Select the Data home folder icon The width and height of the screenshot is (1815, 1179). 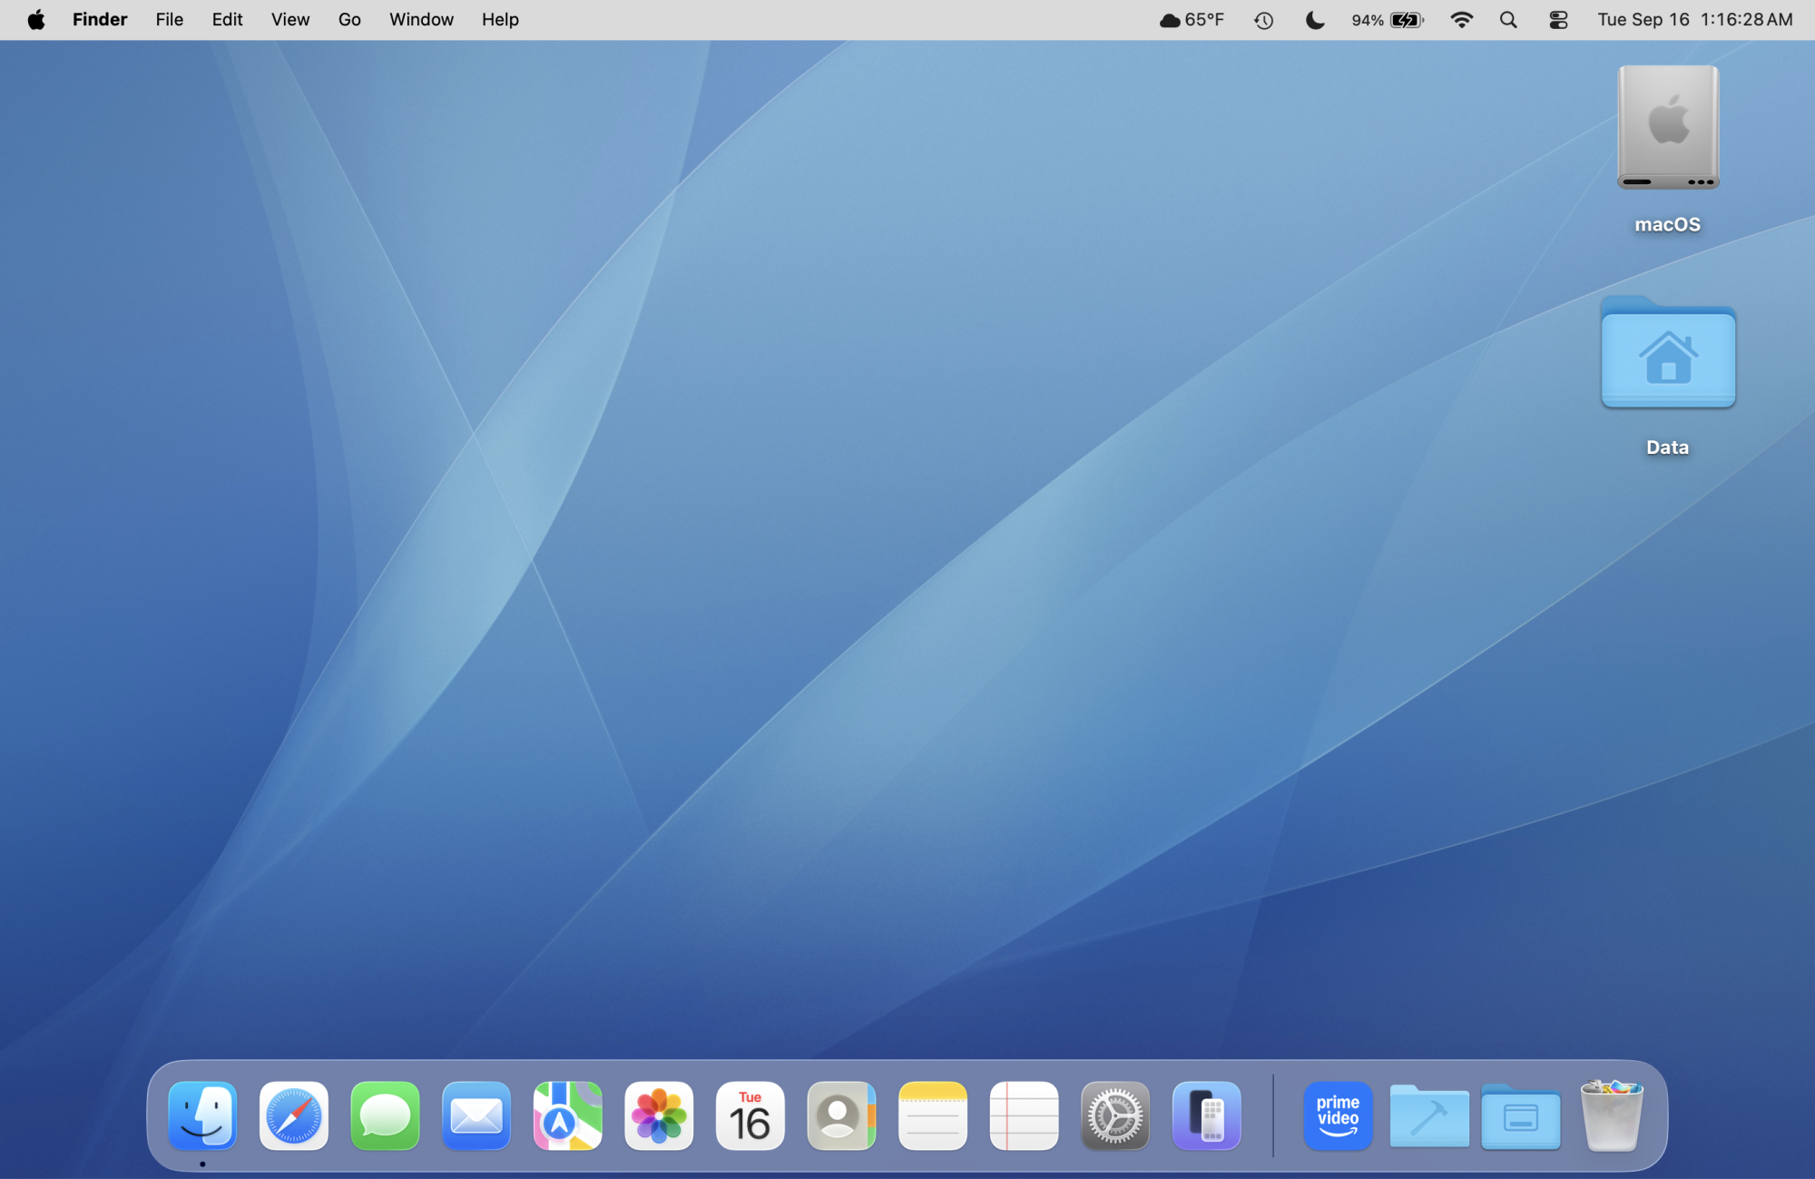click(1667, 356)
